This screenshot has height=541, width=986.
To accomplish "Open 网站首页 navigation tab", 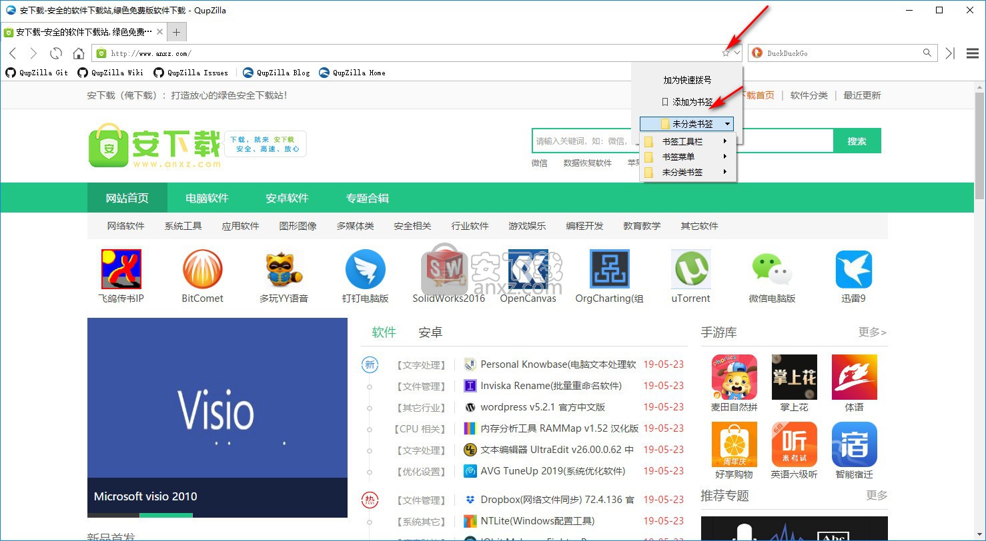I will (127, 198).
